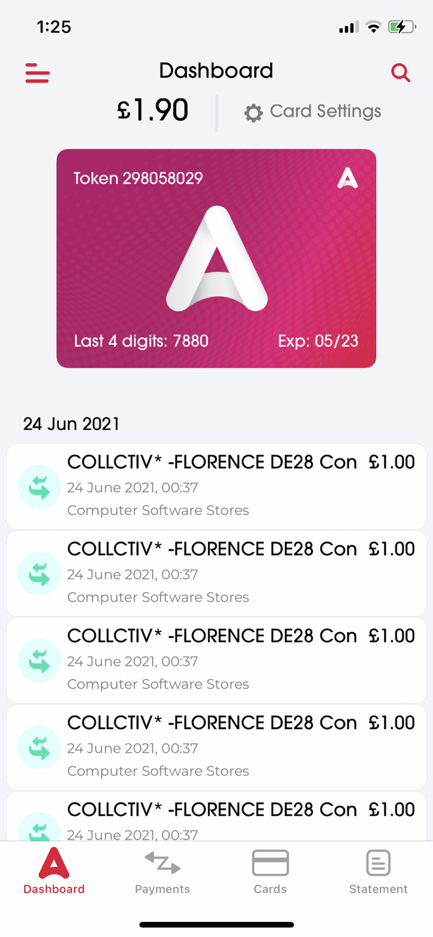Open the search icon
433x937 pixels.
[401, 72]
